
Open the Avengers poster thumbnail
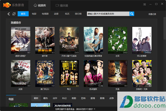63,105
